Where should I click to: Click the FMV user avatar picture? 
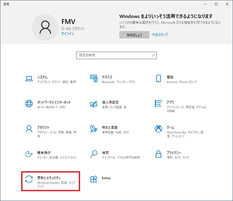45,27
